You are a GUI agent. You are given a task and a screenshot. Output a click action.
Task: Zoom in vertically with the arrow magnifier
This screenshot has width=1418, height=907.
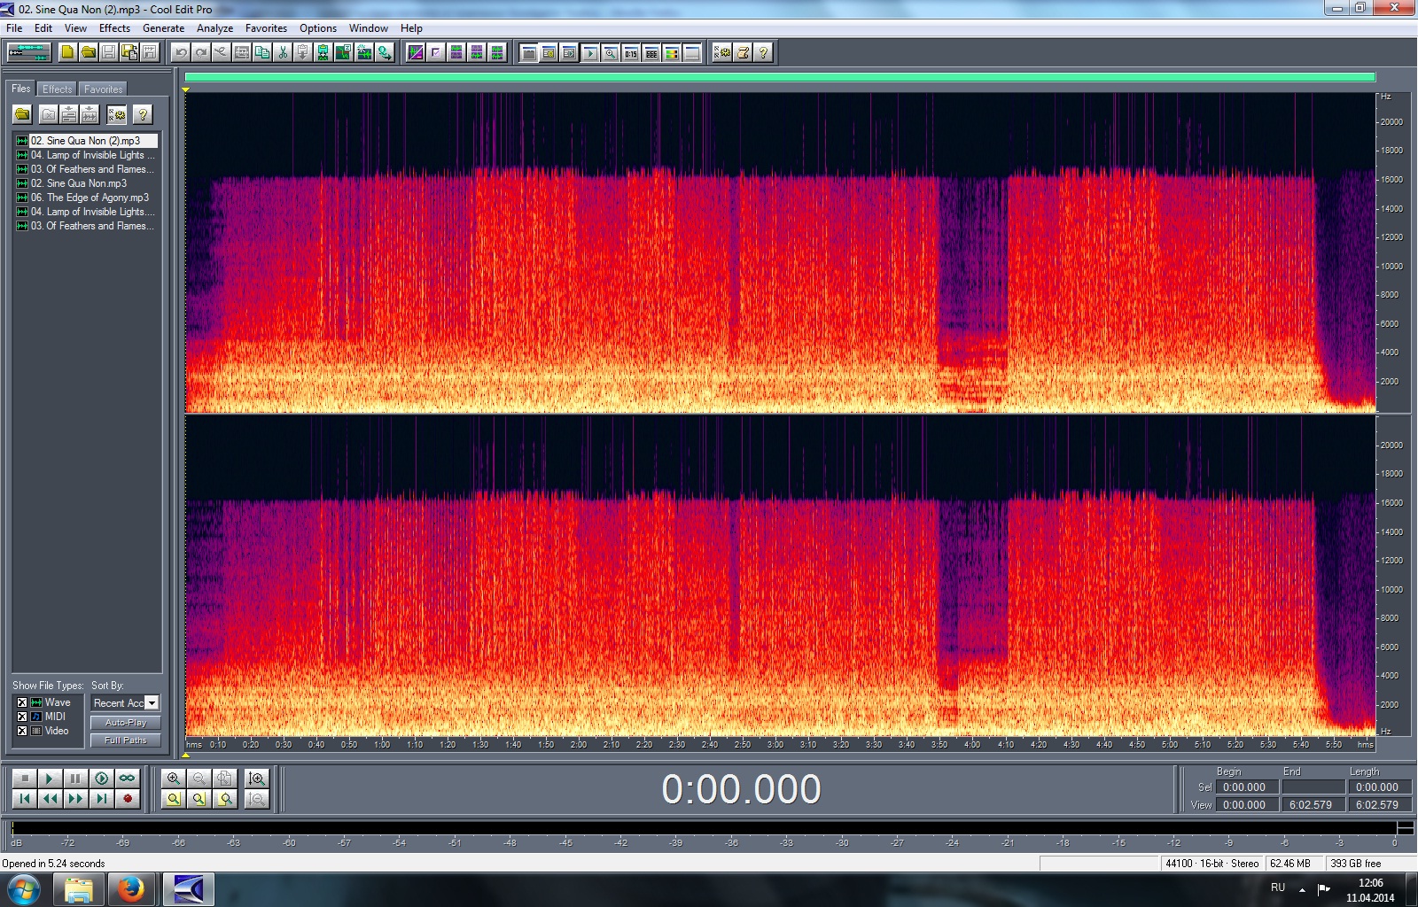click(x=257, y=779)
